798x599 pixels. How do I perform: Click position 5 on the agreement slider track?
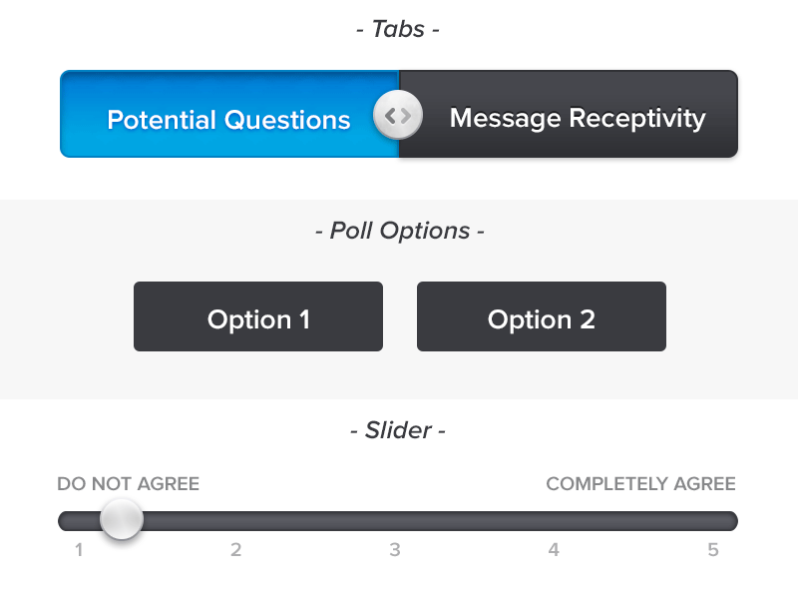[712, 518]
